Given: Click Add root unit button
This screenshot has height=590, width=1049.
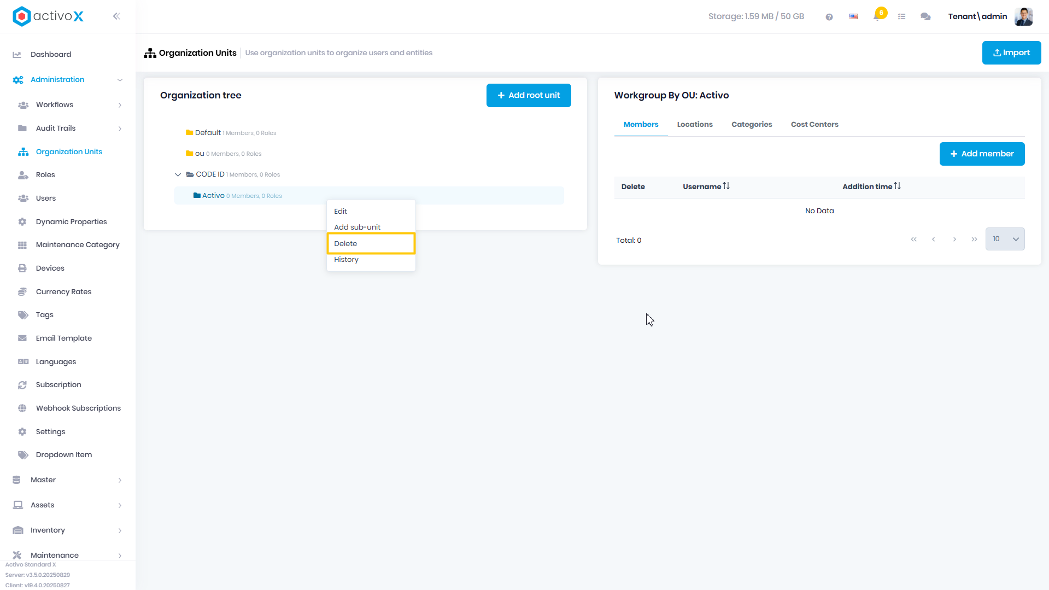Looking at the screenshot, I should pos(529,95).
